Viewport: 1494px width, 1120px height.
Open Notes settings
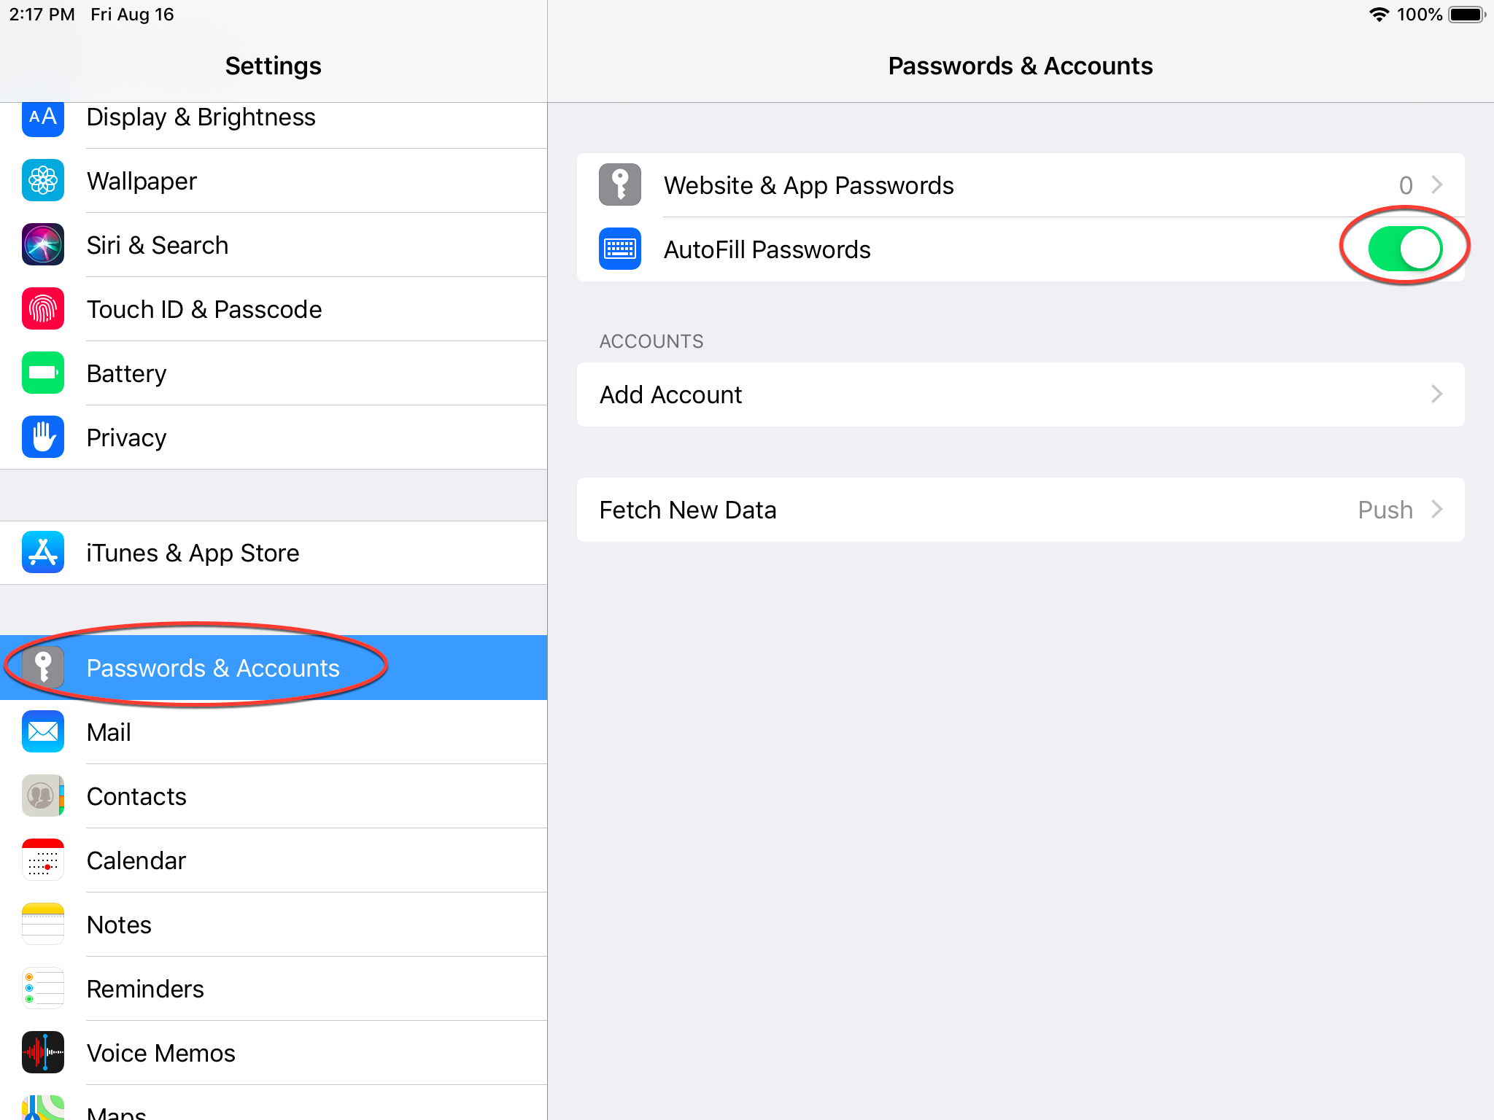click(274, 925)
